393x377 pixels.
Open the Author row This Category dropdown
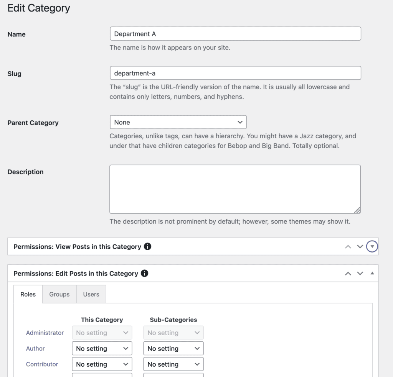pos(102,348)
